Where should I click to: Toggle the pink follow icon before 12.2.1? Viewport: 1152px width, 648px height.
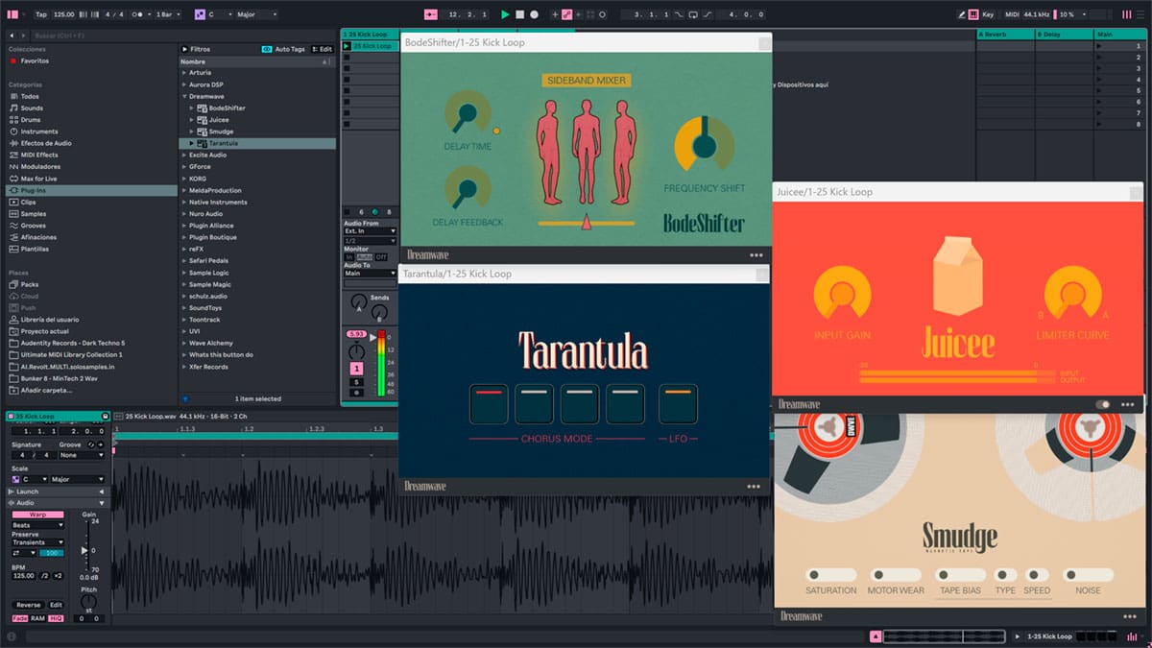pos(429,14)
